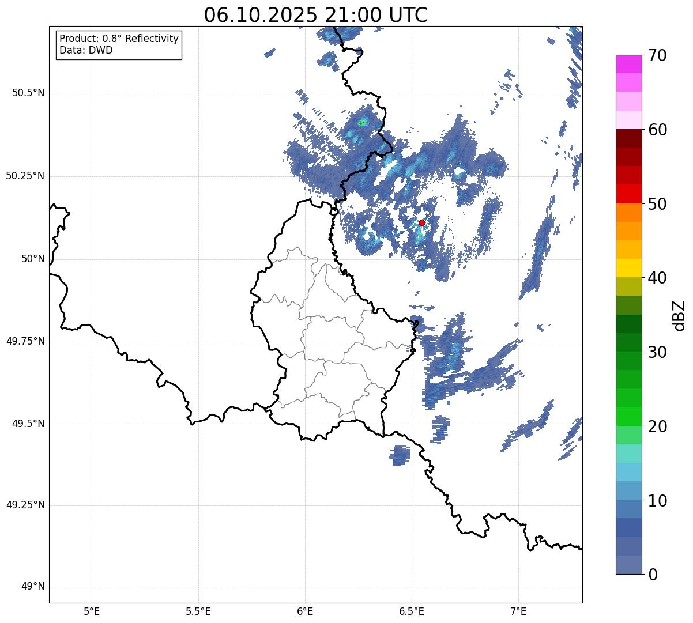The height and width of the screenshot is (623, 693).
Task: Click the 'Data: DWD' text
Action: click(86, 50)
